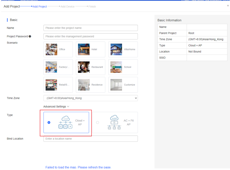230x170 pixels.
Task: Choose the Hotel scenario icon
Action: coord(84,49)
